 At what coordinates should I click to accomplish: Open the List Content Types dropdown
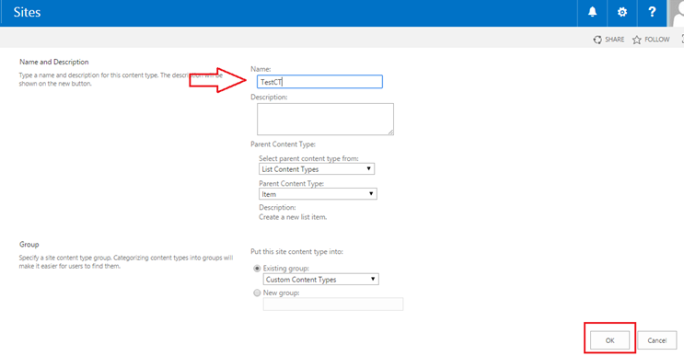pos(317,169)
